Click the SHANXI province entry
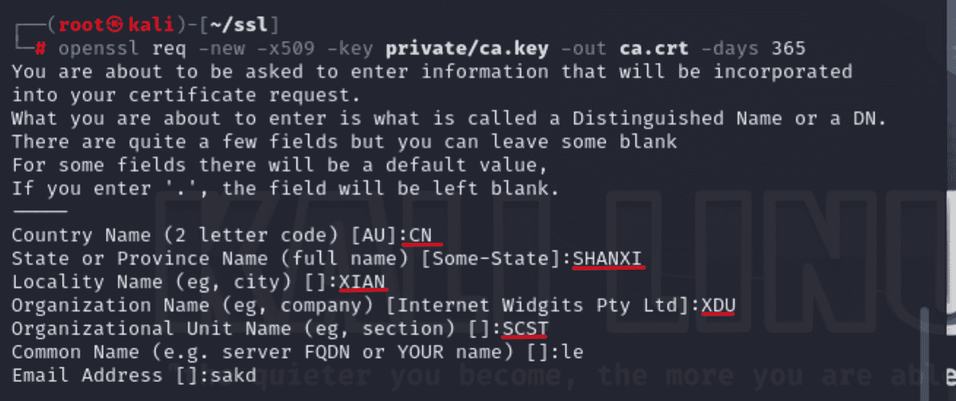The image size is (956, 401). pos(608,259)
